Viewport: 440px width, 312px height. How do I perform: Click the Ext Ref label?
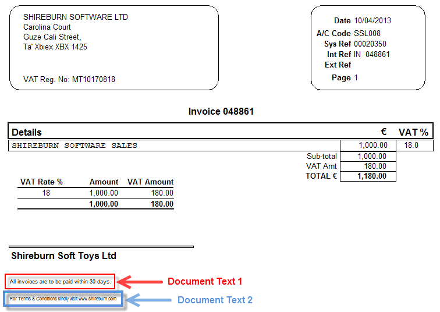tap(338, 65)
